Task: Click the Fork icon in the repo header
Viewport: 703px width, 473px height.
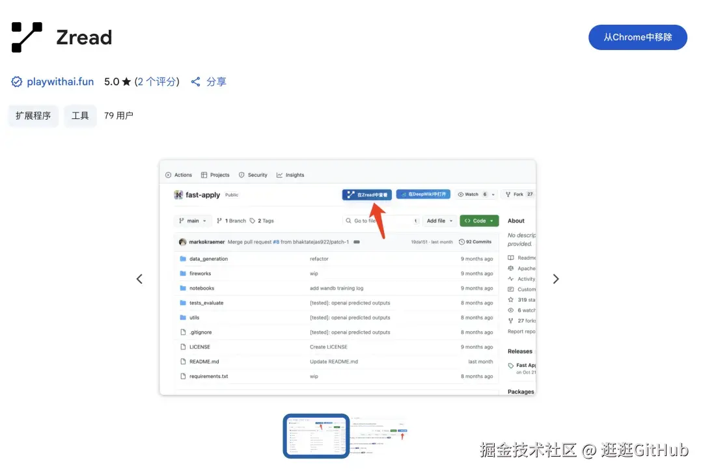Action: 507,194
